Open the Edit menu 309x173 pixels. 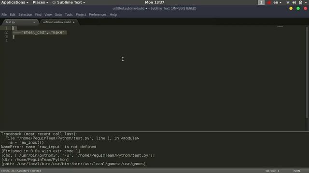click(x=13, y=15)
